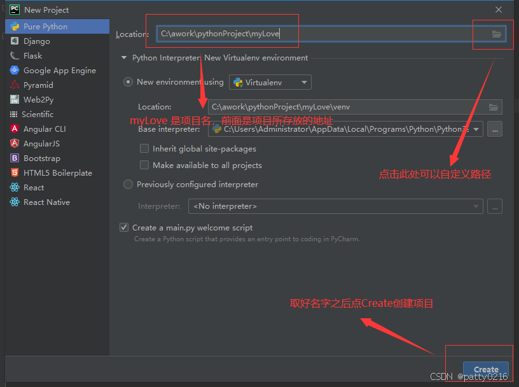Click ellipsis button beside Base interpreter
The width and height of the screenshot is (519, 387).
click(x=495, y=129)
